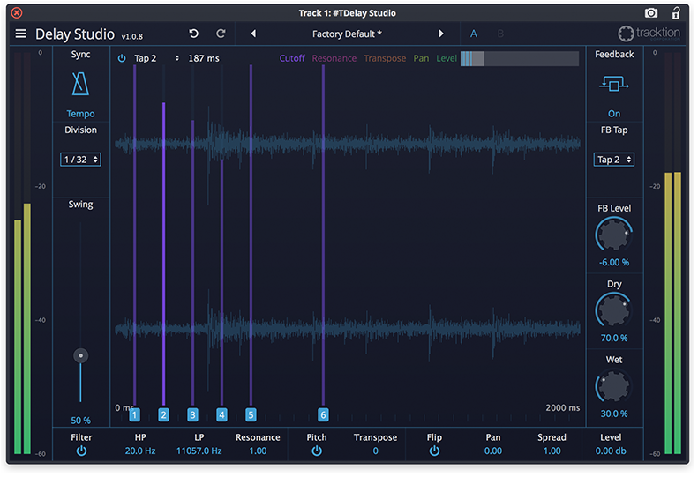
Task: Click the FB Level knob
Action: tap(614, 235)
